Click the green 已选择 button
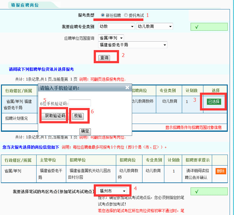This screenshot has width=234, height=215. coord(214,101)
